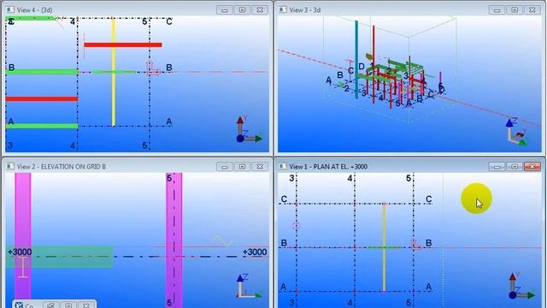Click the View 4 - (3d) window icon
The width and height of the screenshot is (547, 308).
click(x=10, y=9)
